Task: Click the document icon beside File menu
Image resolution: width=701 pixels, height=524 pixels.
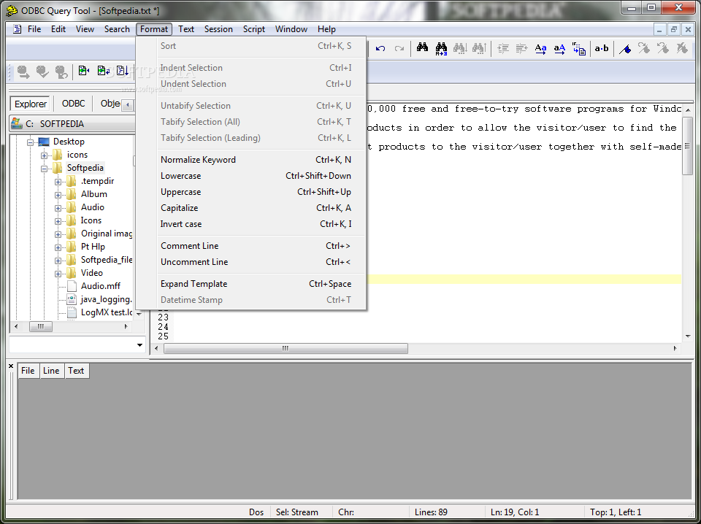Action: pos(17,29)
